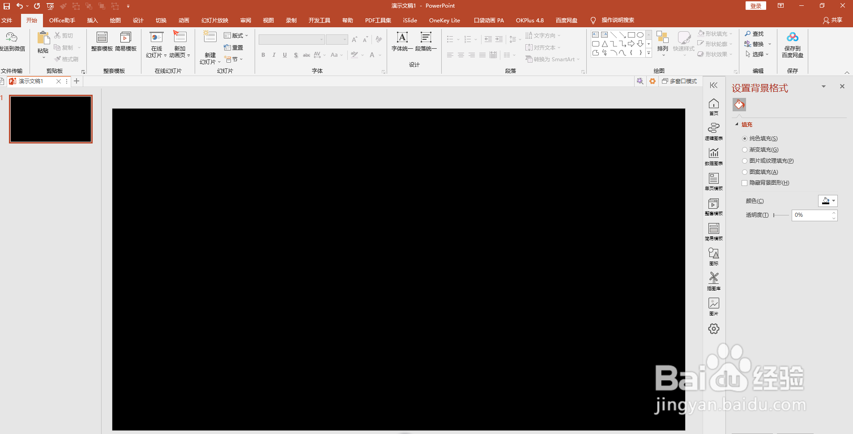Click the 共享 share button

coord(832,21)
